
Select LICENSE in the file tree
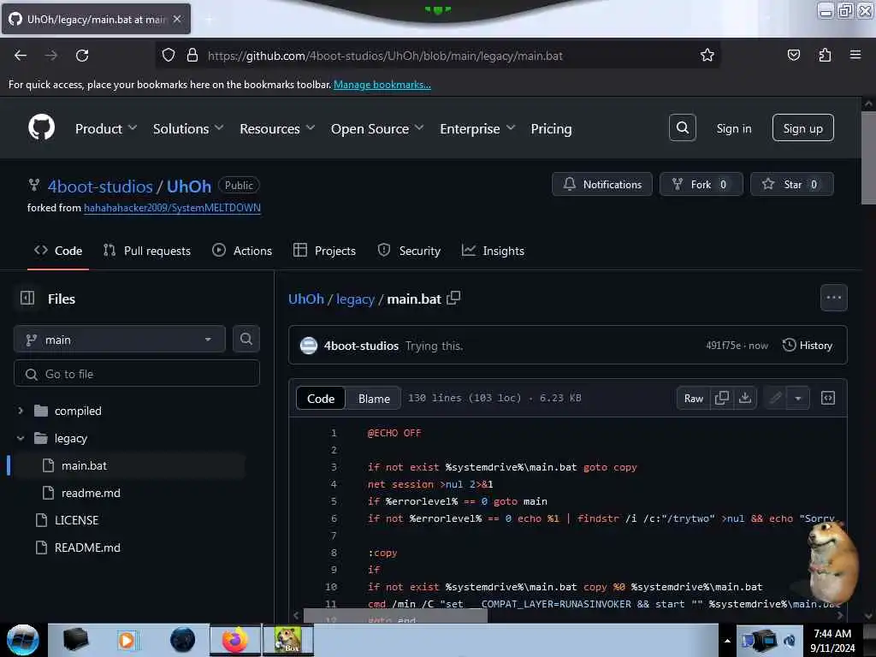(x=76, y=520)
